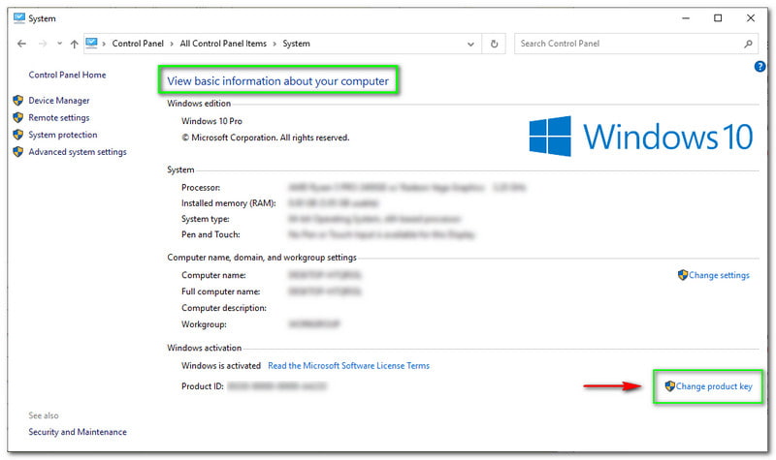Expand chevron before Control Panel breadcrumb
This screenshot has height=460, width=776.
coord(104,44)
